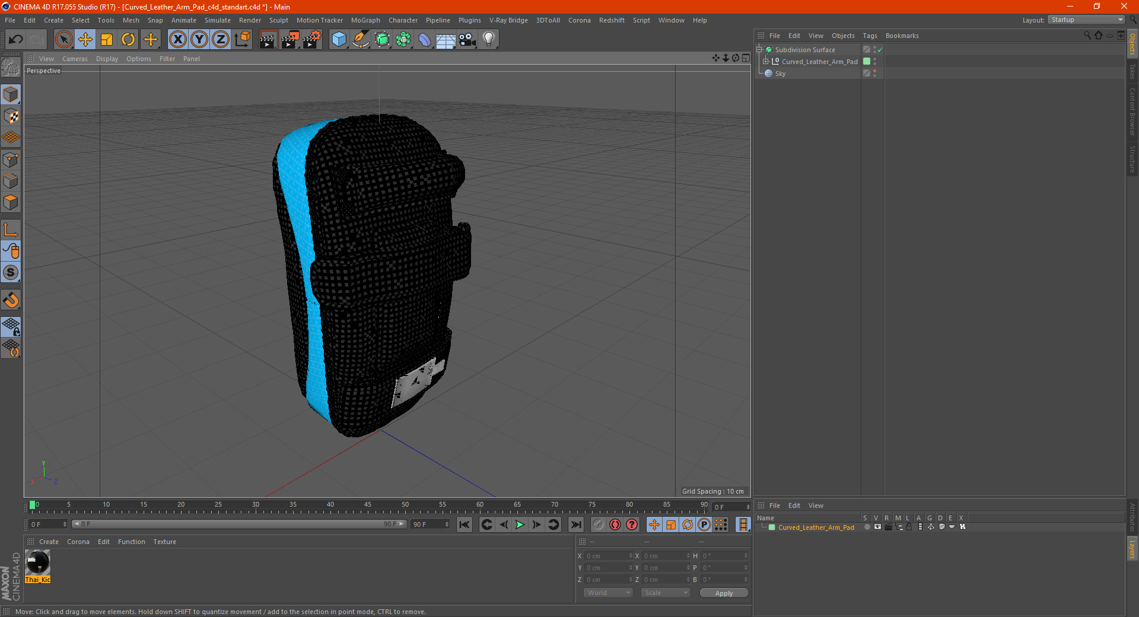The image size is (1139, 617).
Task: Select the Live Selection tool
Action: tap(63, 40)
